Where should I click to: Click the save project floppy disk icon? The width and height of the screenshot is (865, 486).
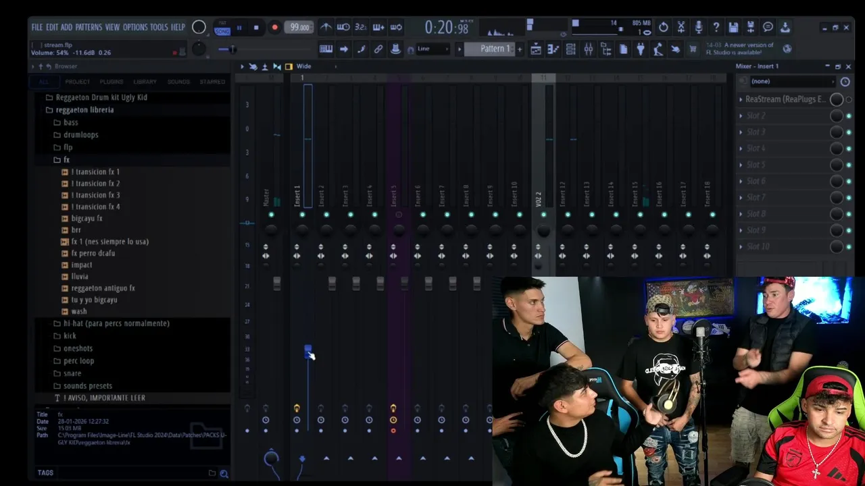tap(733, 27)
